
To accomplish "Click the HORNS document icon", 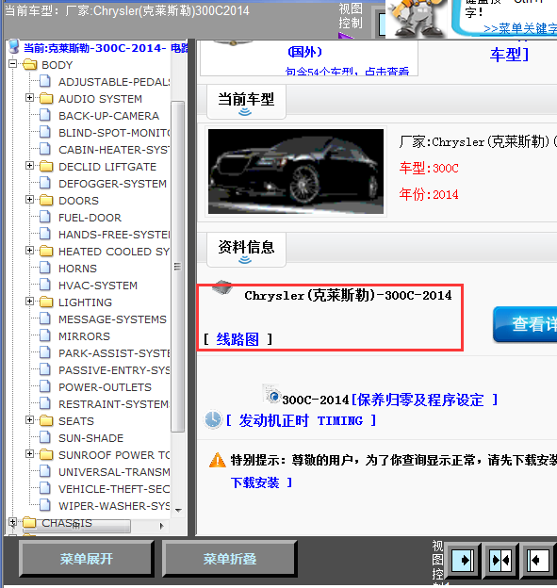I will tap(45, 268).
